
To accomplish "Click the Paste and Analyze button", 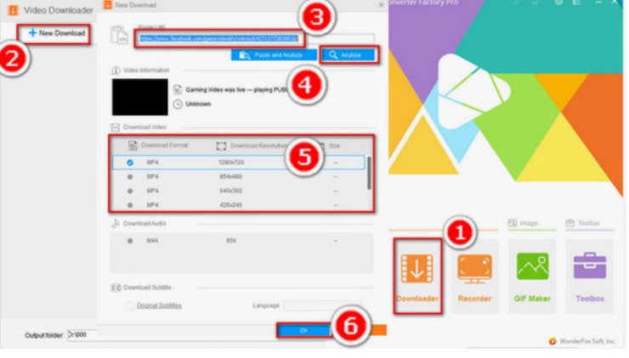I will click(x=274, y=55).
